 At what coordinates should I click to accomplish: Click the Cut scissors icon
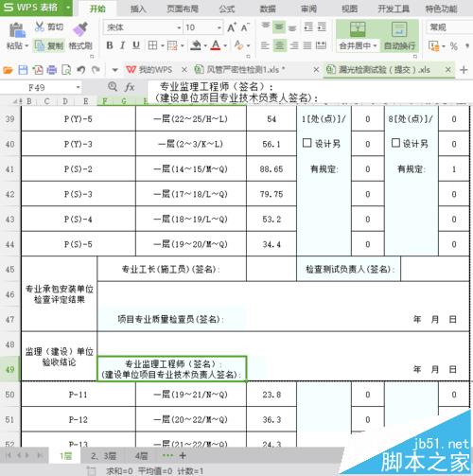(x=40, y=26)
